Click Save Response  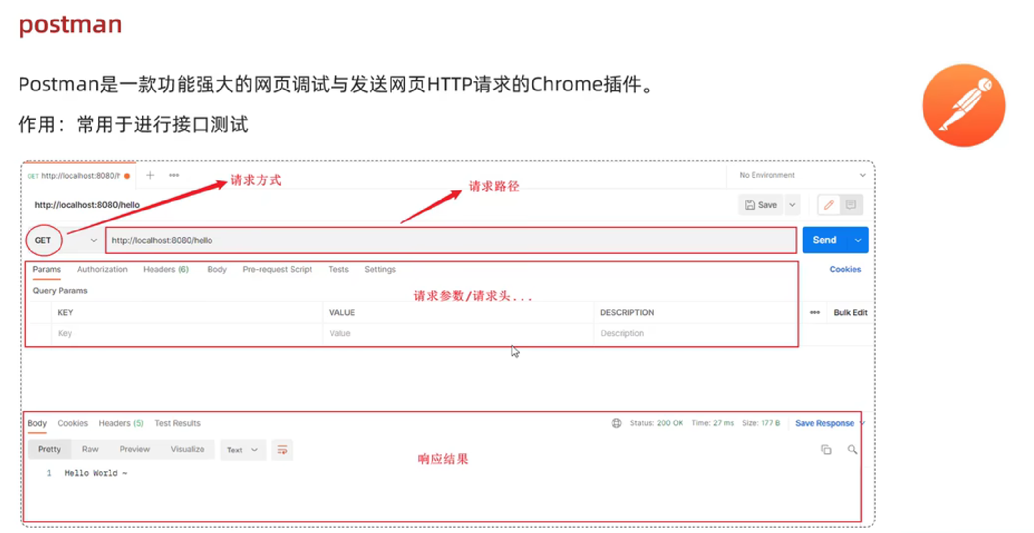tap(824, 423)
